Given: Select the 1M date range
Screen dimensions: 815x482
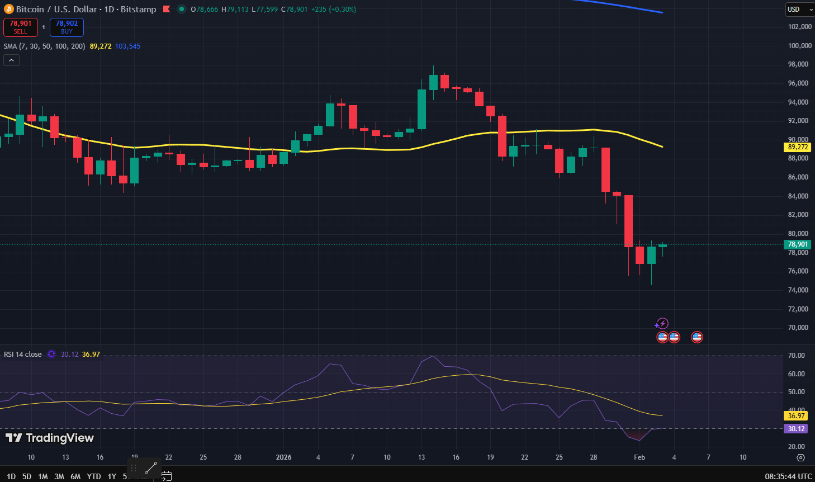Looking at the screenshot, I should point(42,476).
